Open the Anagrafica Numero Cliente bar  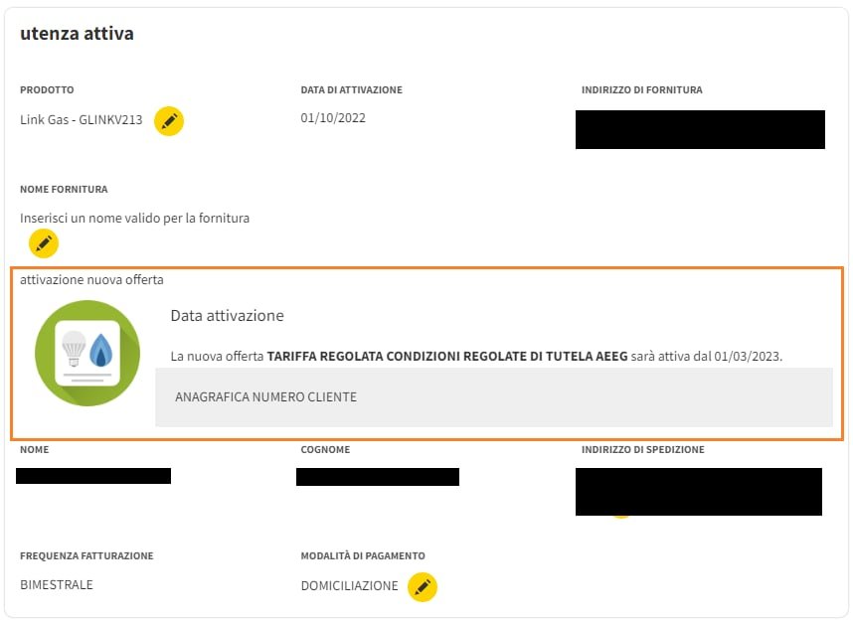[x=493, y=397]
